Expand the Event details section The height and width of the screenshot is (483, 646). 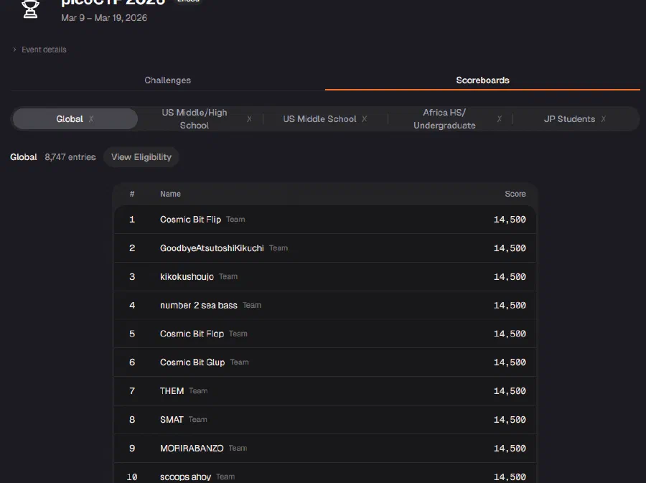[39, 50]
